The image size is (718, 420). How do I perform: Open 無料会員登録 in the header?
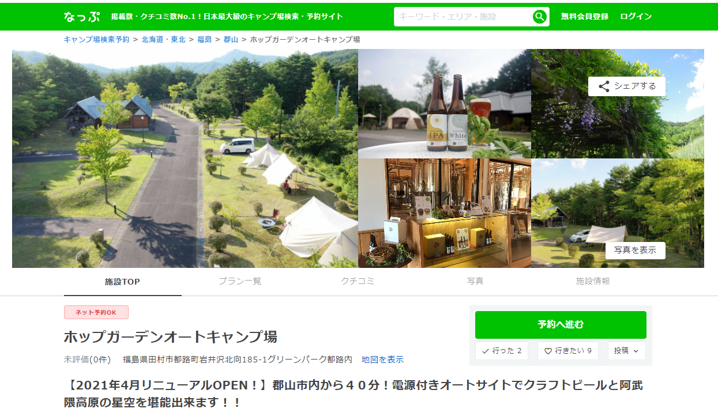tap(585, 17)
